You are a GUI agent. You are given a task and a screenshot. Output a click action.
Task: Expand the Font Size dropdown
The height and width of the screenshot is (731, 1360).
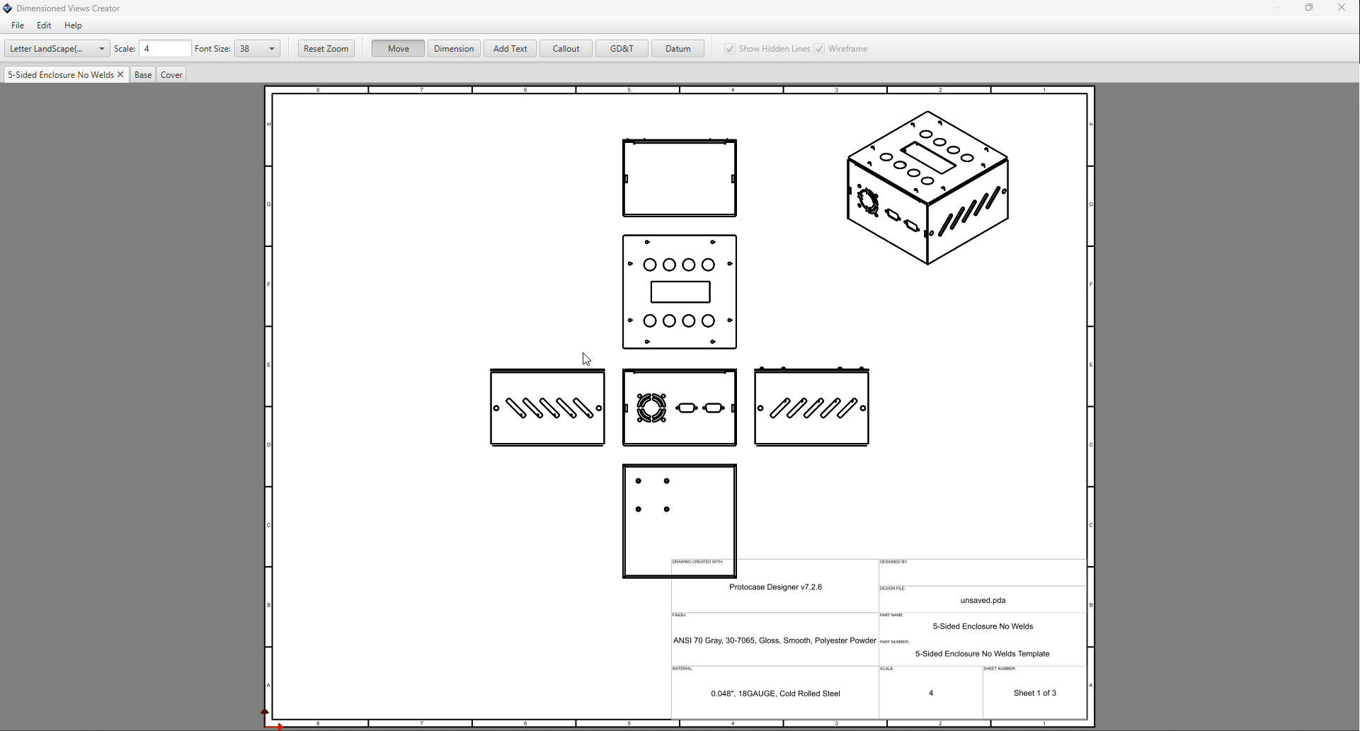(271, 49)
